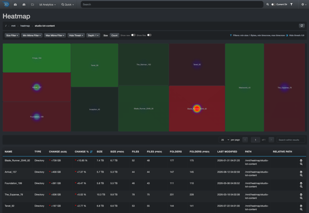Screen dimensions: 309x213
Task: Navigate to heatmap breadcrumb
Action: tap(25, 26)
